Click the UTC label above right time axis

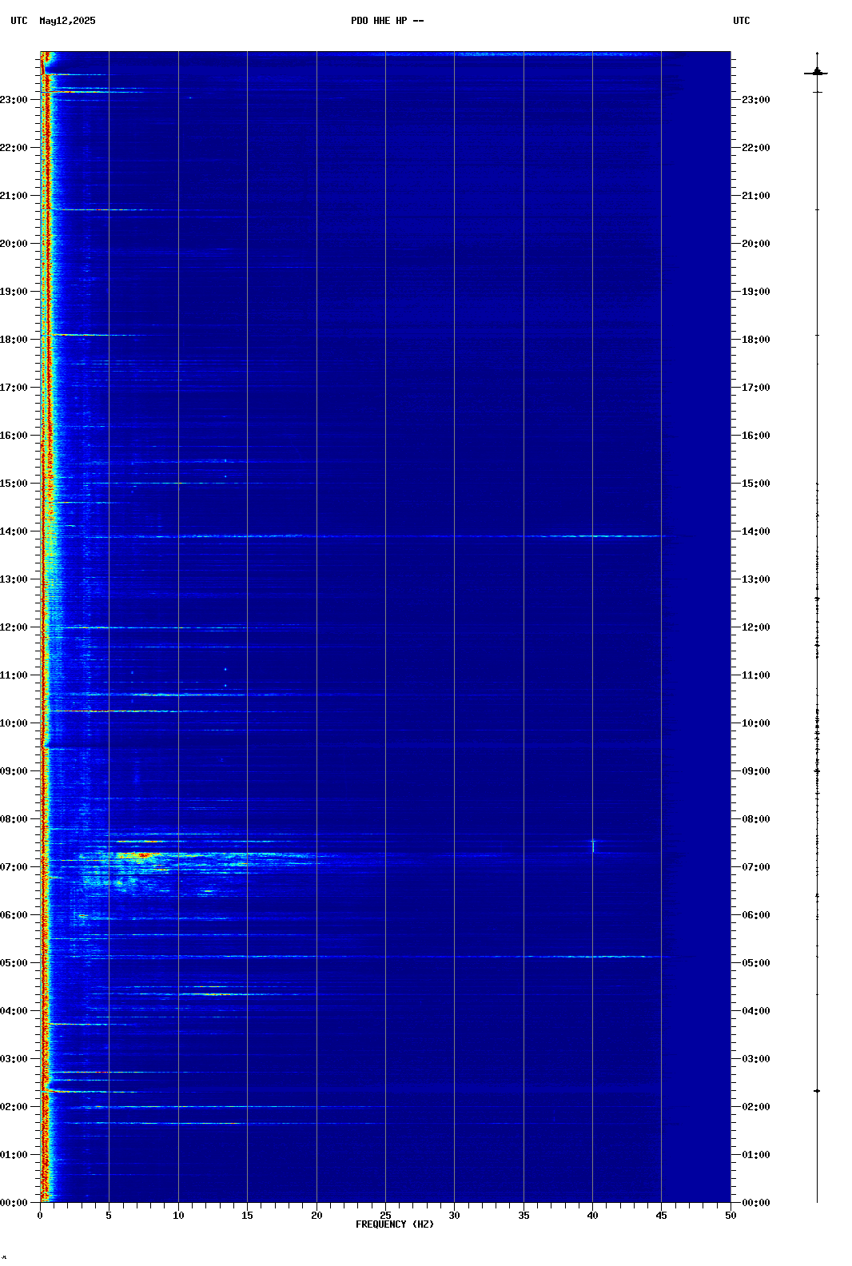(742, 21)
